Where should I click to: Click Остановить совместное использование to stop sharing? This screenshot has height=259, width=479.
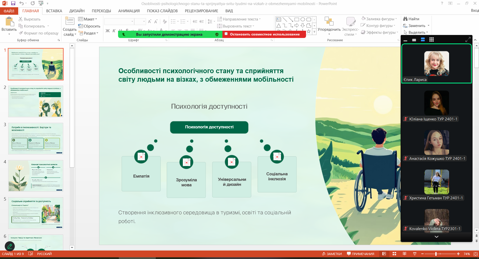click(x=264, y=34)
